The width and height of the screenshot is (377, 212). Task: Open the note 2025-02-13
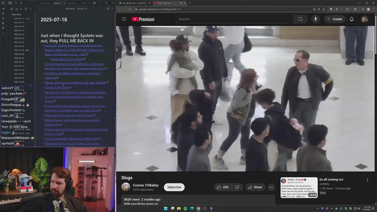(x=19, y=22)
